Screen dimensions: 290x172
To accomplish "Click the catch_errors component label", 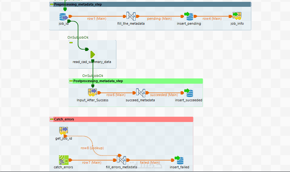I will tap(64, 167).
